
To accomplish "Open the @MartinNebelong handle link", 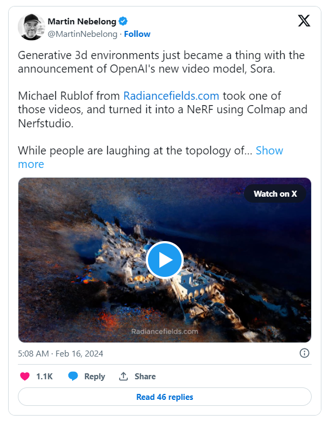I will coord(82,34).
